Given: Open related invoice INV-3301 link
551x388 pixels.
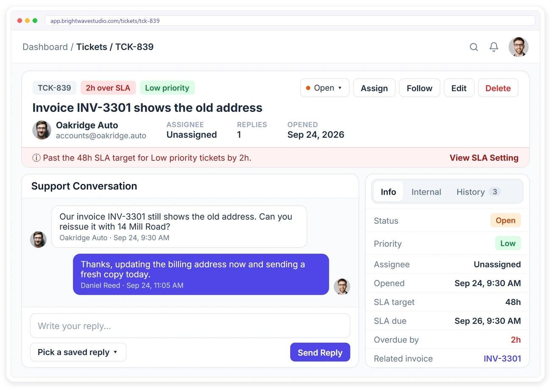Looking at the screenshot, I should 502,358.
